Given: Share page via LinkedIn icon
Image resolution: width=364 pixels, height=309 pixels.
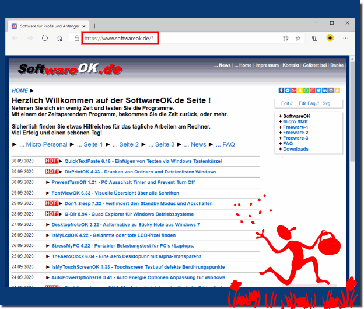Looking at the screenshot, I should [x=325, y=91].
